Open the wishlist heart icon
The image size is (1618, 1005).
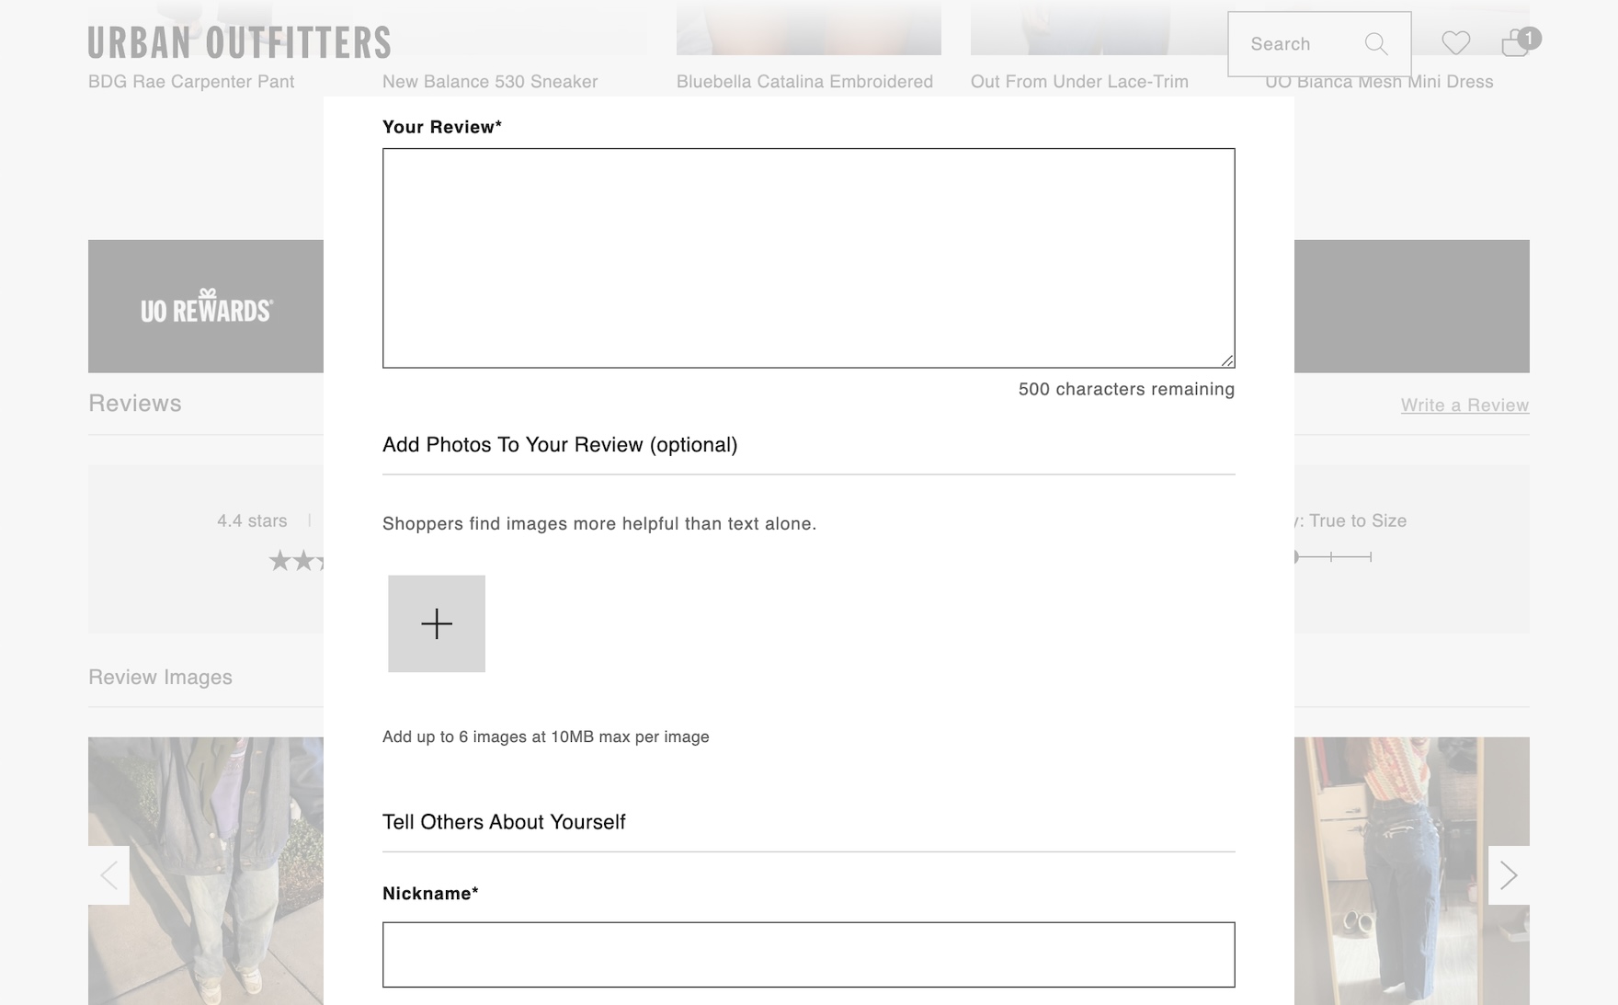1455,43
